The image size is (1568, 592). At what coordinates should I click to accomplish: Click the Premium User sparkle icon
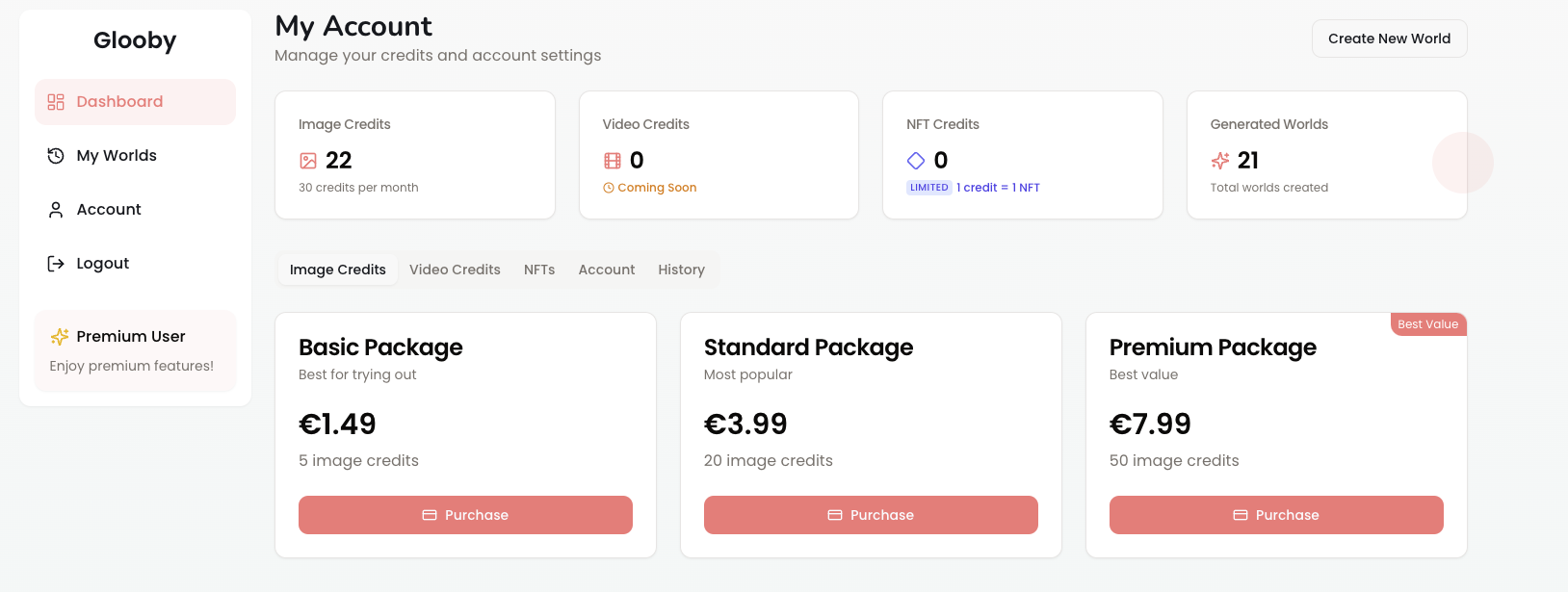click(x=60, y=336)
